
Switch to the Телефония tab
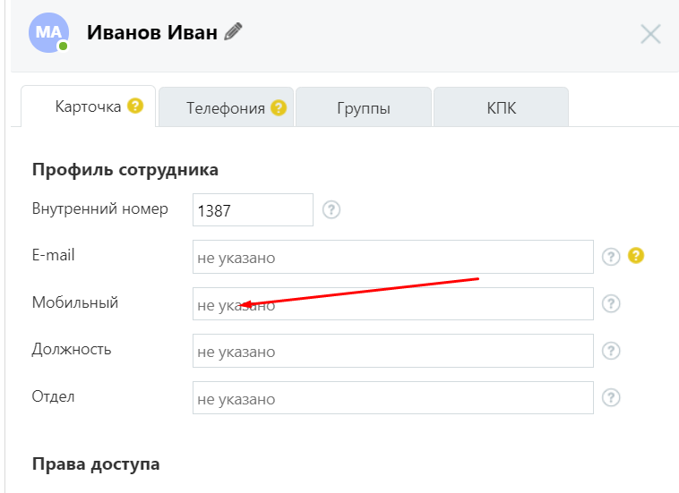click(x=226, y=107)
